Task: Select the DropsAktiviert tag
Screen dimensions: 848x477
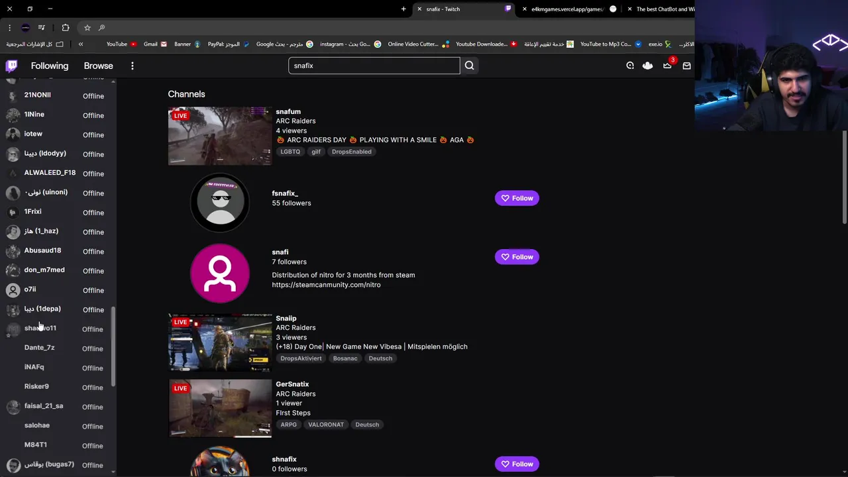Action: point(301,358)
